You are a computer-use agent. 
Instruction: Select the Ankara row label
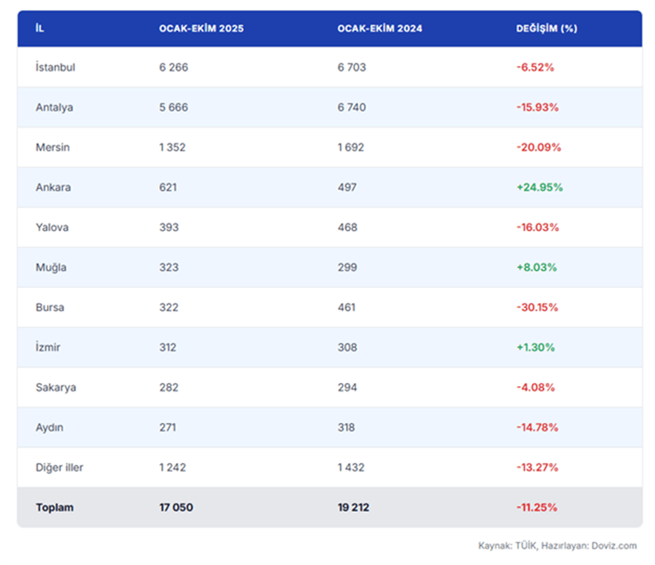point(53,187)
